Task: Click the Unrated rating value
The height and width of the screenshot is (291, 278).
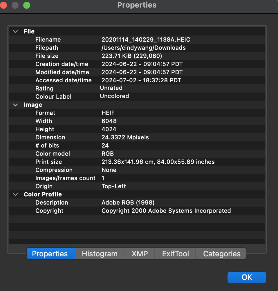Action: click(x=111, y=88)
